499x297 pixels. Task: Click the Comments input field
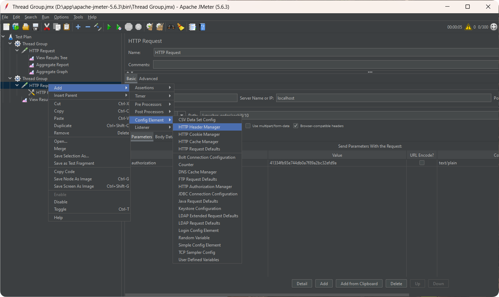pos(326,65)
